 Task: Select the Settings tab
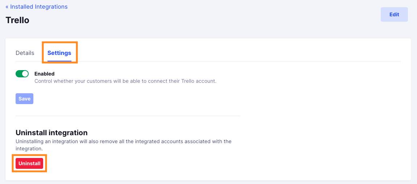pos(59,53)
